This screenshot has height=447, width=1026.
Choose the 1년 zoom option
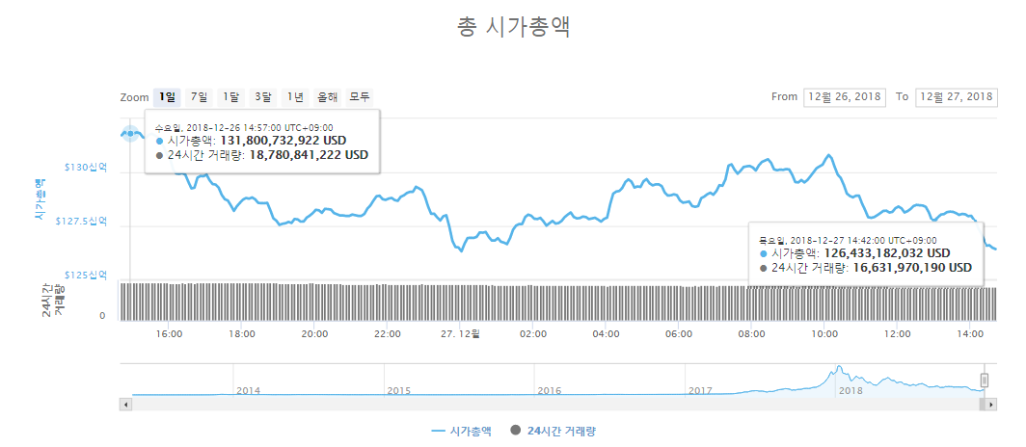click(x=295, y=97)
